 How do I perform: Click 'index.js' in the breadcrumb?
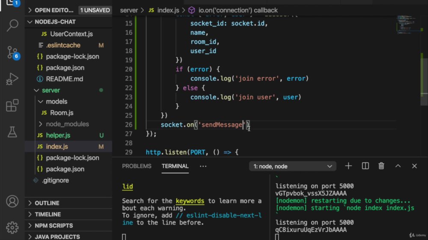click(x=168, y=10)
